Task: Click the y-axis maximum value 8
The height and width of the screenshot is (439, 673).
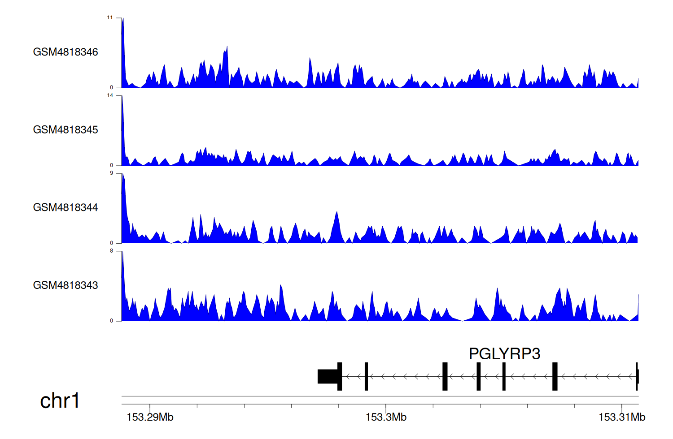Action: 111,251
